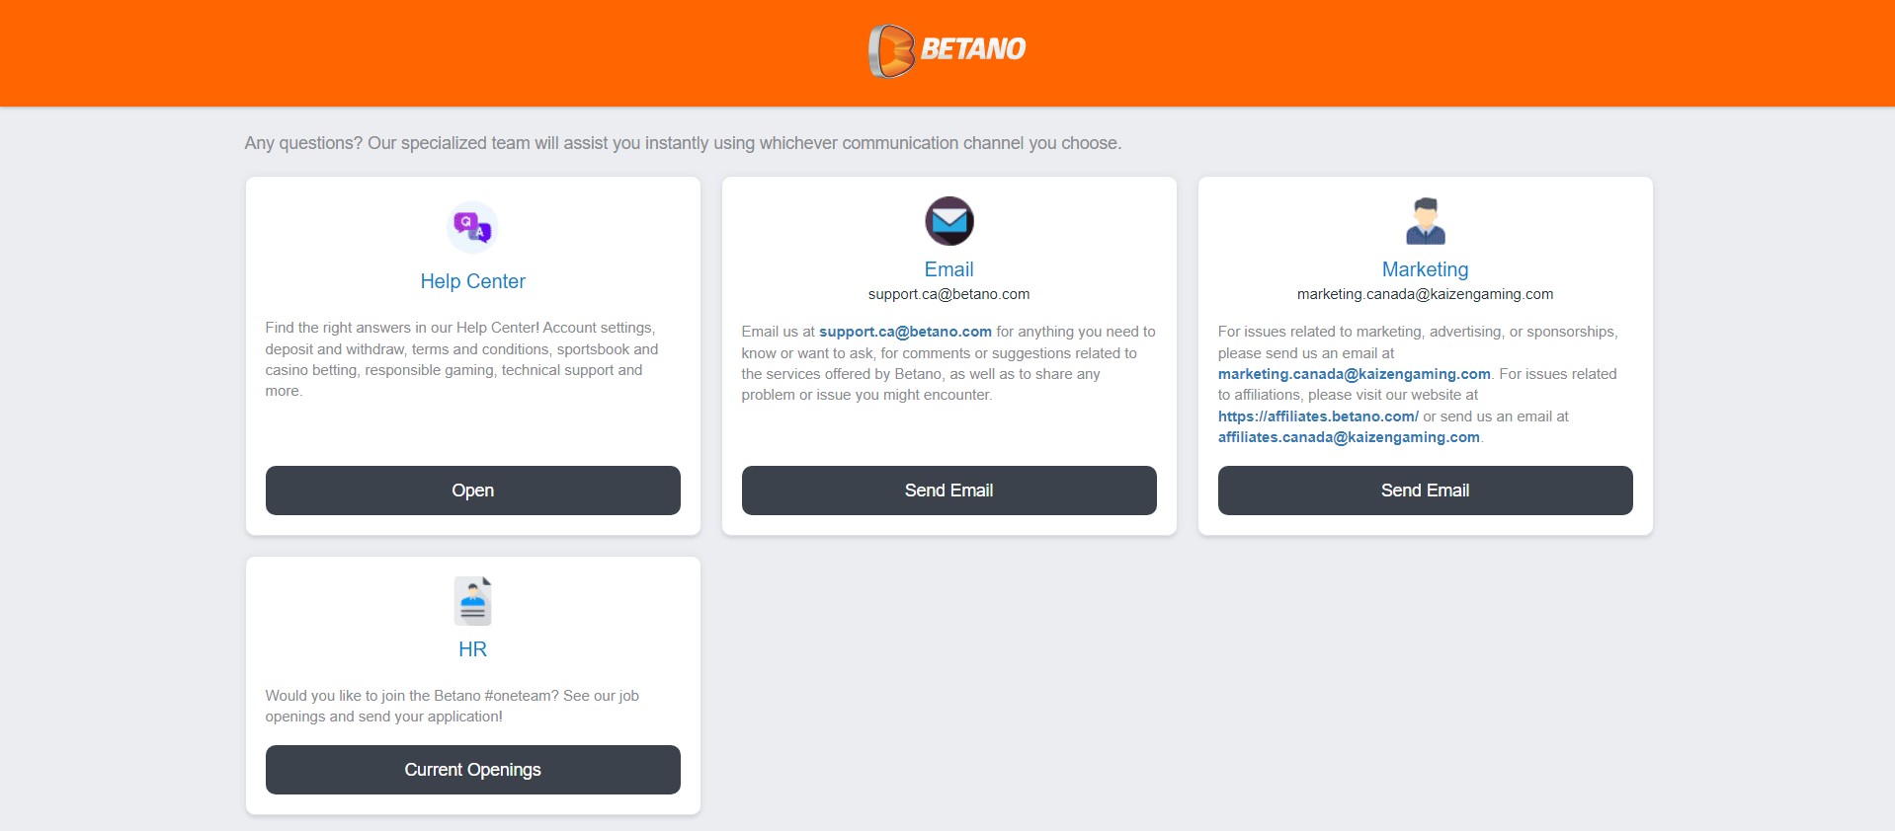The height and width of the screenshot is (831, 1895).
Task: Click marketing.canada@kaizengaming.com bold link
Action: tap(1354, 374)
